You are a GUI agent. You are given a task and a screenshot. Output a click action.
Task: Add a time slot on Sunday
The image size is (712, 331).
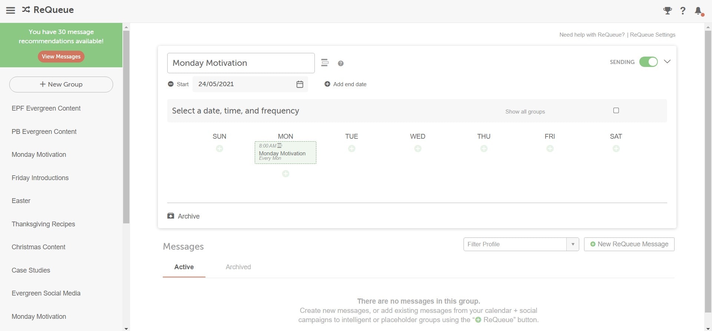(220, 149)
